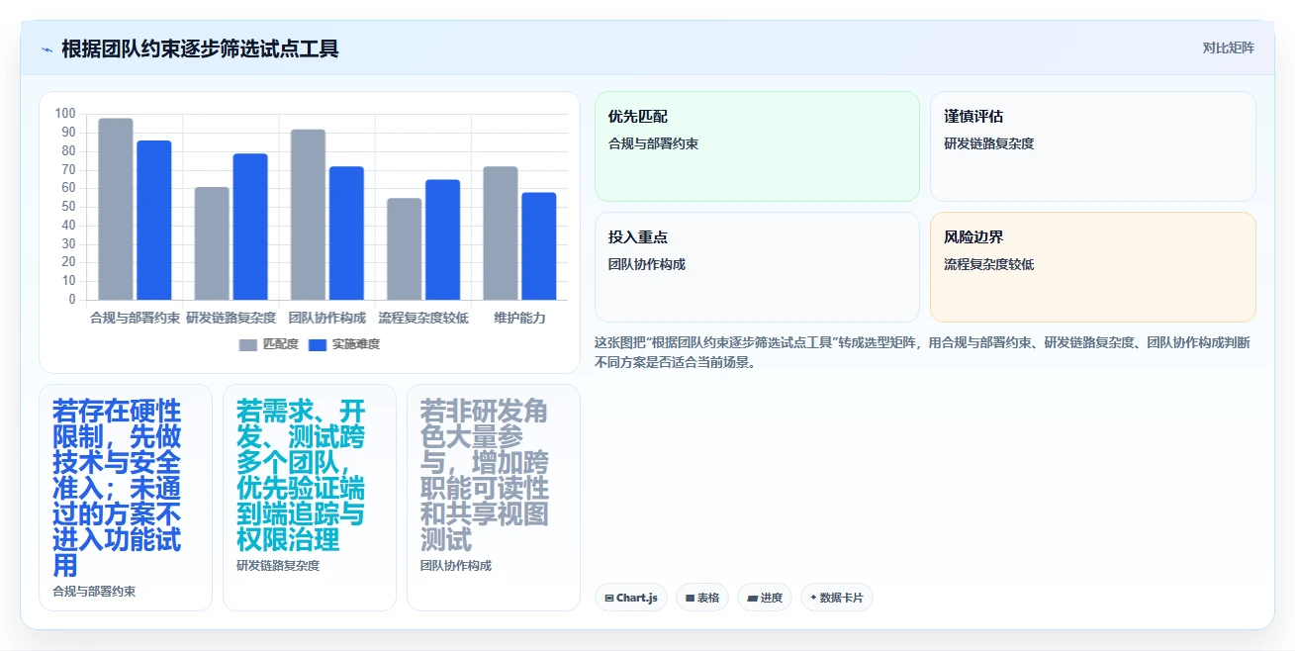Click the 数据卡片 tag chip

click(x=837, y=598)
